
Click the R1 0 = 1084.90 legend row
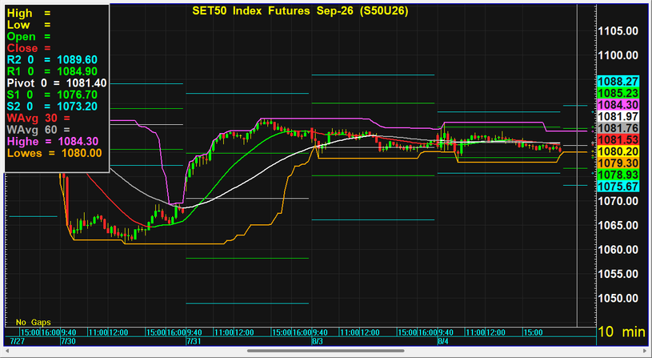tap(52, 71)
